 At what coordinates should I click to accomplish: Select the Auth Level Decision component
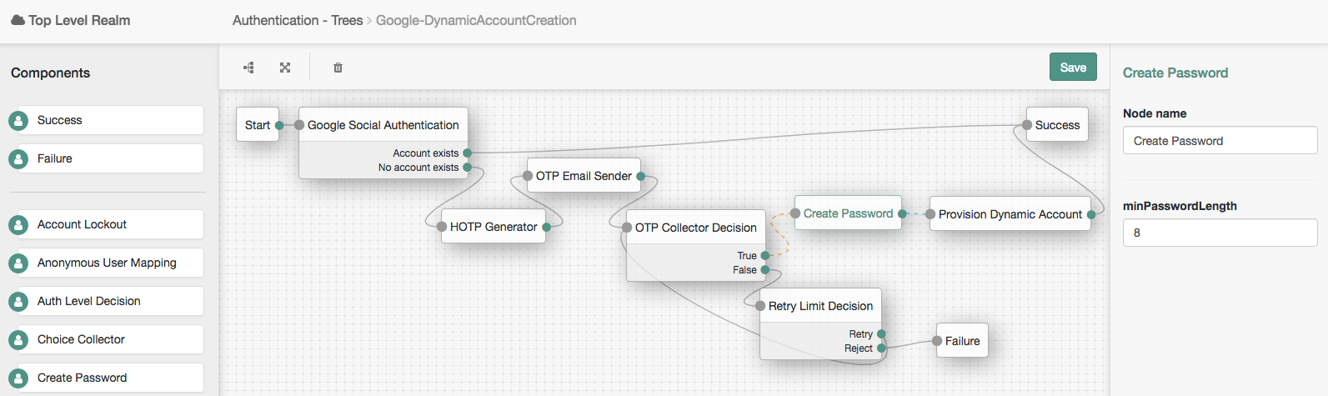111,301
